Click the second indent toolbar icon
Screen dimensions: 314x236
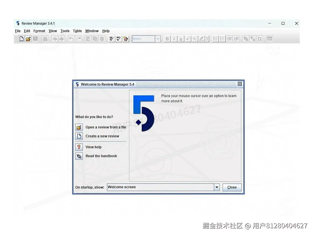click(x=236, y=39)
